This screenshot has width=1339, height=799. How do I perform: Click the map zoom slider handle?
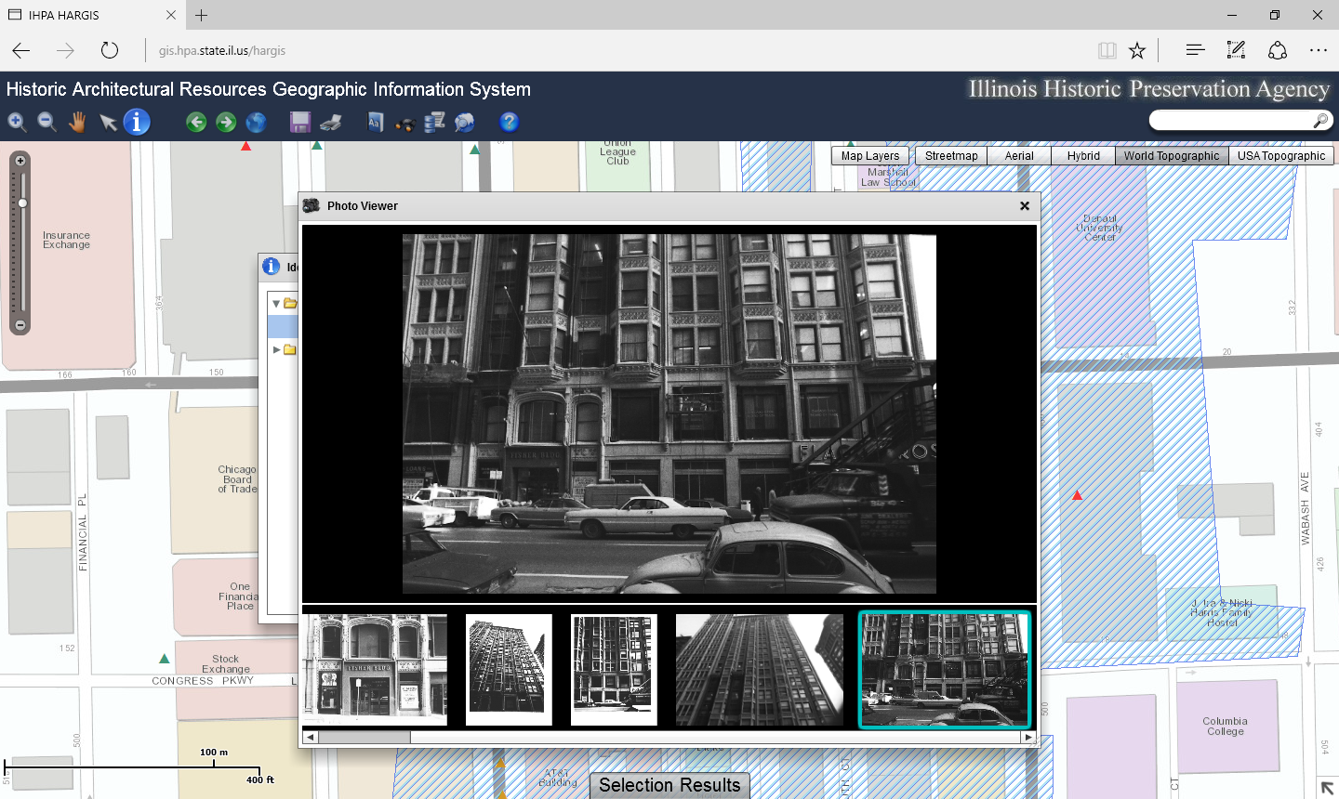22,203
